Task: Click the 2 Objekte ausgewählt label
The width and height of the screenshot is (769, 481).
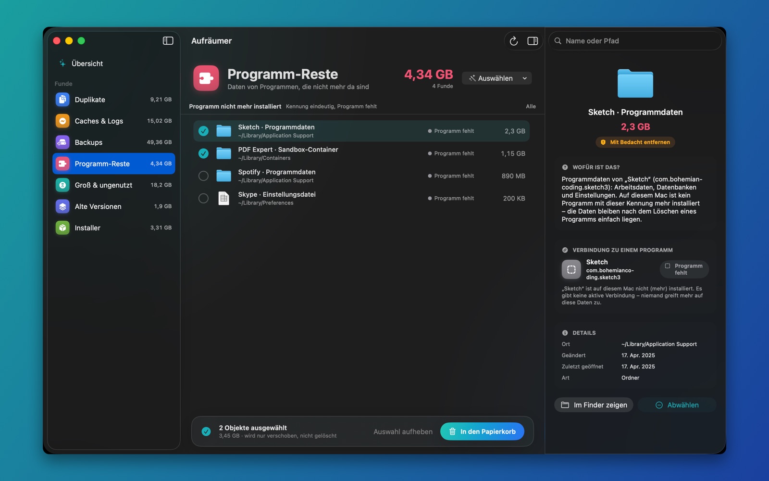Action: point(253,428)
